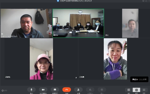Click the pop-out window icon at top right
This screenshot has width=150, height=94.
143,1
